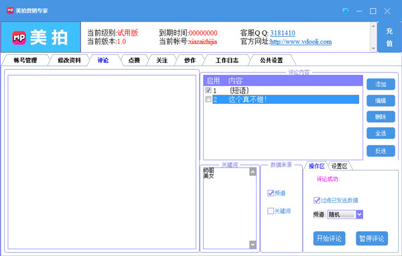Select the 评论 tab
402x256 pixels.
click(103, 60)
